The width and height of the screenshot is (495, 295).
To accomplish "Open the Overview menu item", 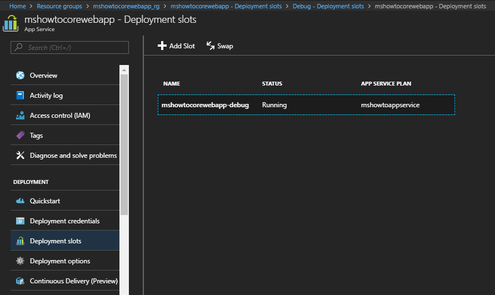I will point(65,75).
